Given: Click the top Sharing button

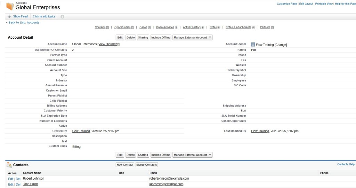Looking at the screenshot, I should [x=143, y=38].
